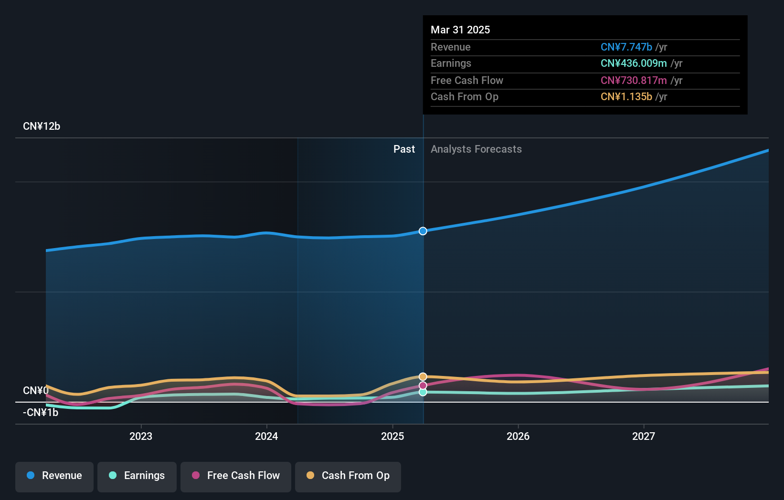The width and height of the screenshot is (784, 500).
Task: Click the 2023 x-axis label
Action: point(141,437)
